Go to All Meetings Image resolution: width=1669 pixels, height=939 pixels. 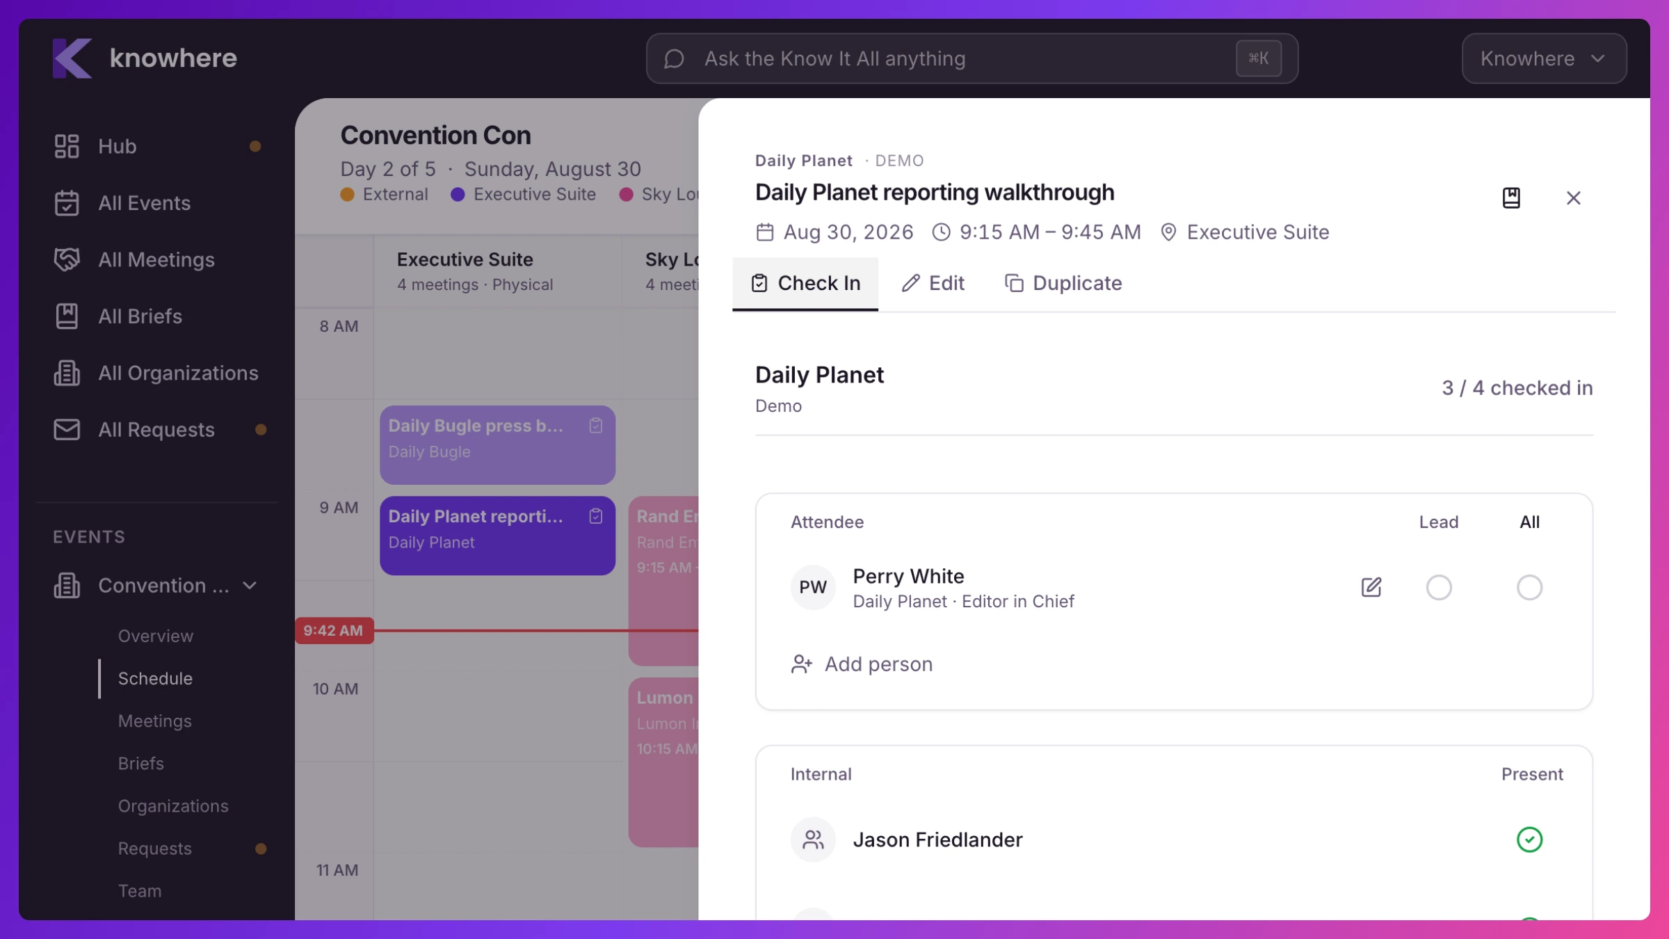157,259
